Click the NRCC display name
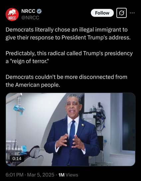141x181 pixels. coord(28,11)
